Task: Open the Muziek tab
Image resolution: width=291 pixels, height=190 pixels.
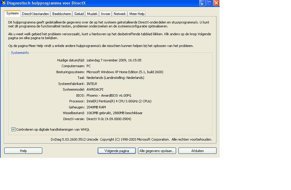Action: point(92,14)
